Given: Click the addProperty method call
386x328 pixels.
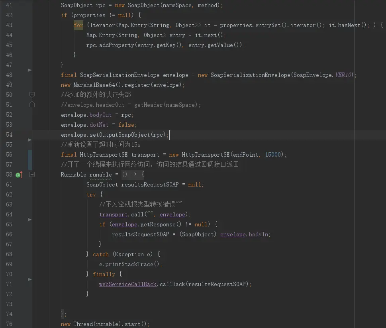Looking at the screenshot, I should 117,45.
